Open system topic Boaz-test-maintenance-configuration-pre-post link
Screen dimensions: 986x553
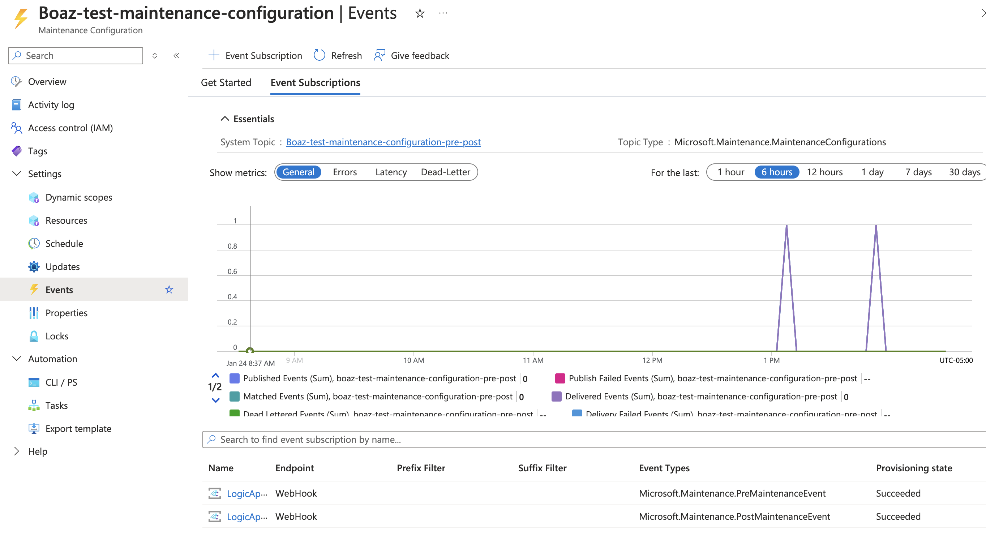point(383,142)
